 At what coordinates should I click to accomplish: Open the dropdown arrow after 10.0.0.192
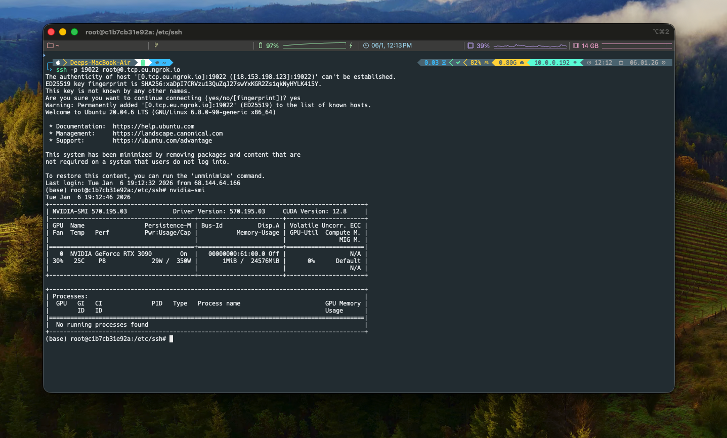coord(575,62)
